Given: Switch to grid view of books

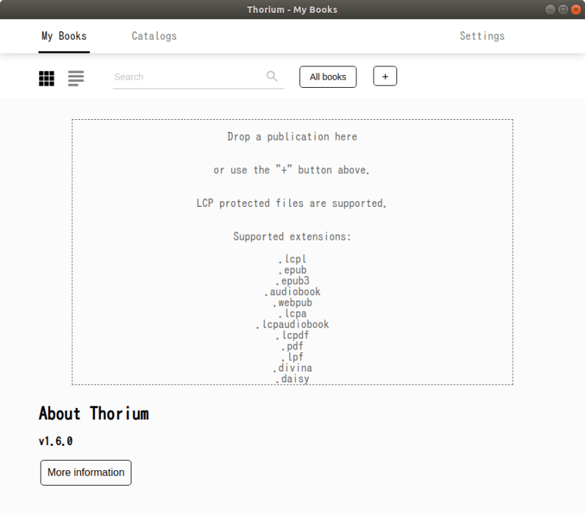Looking at the screenshot, I should [46, 78].
